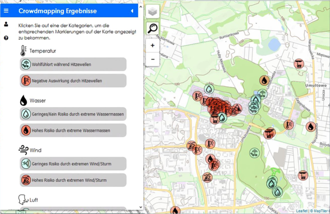Click the user profile icon

click(x=6, y=24)
